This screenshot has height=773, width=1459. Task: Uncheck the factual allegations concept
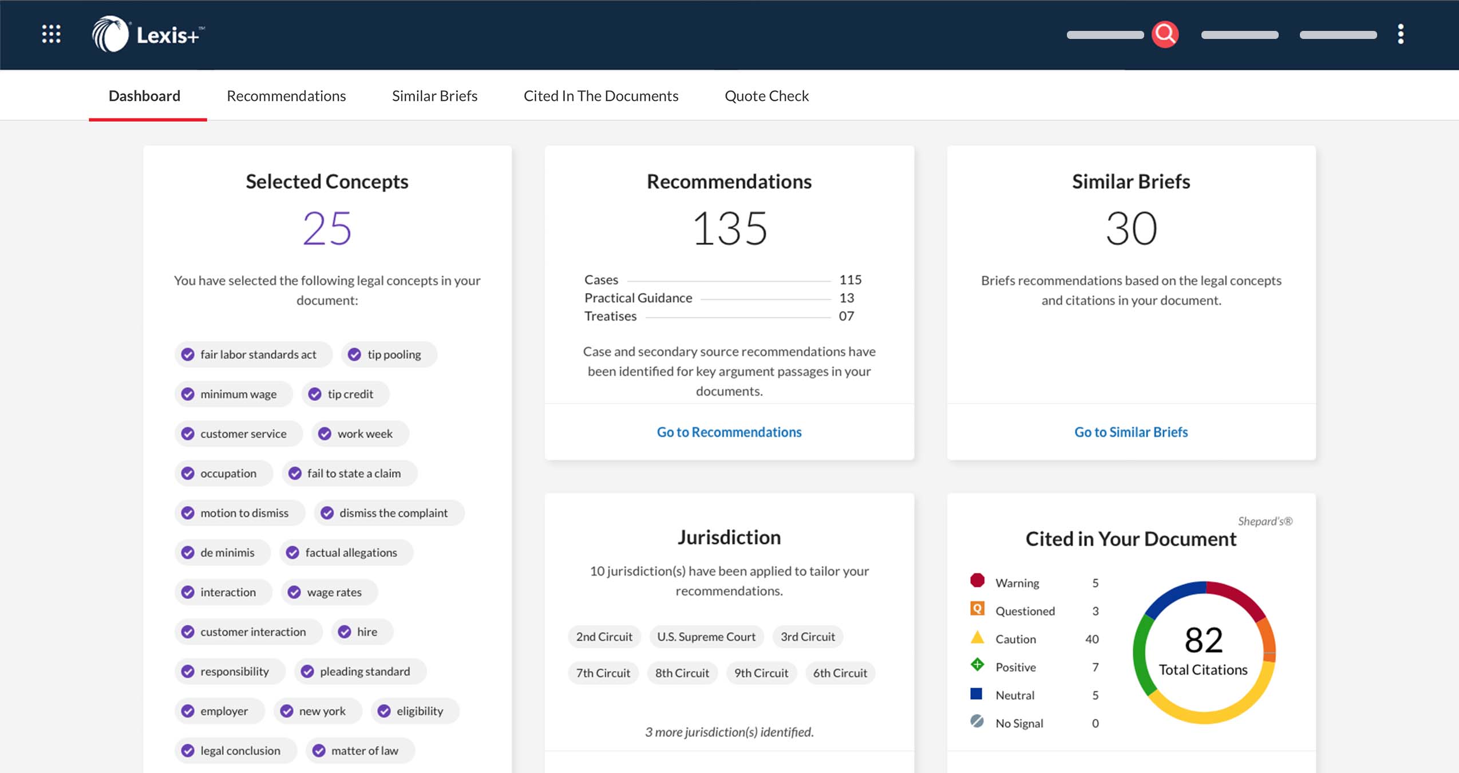tap(346, 552)
